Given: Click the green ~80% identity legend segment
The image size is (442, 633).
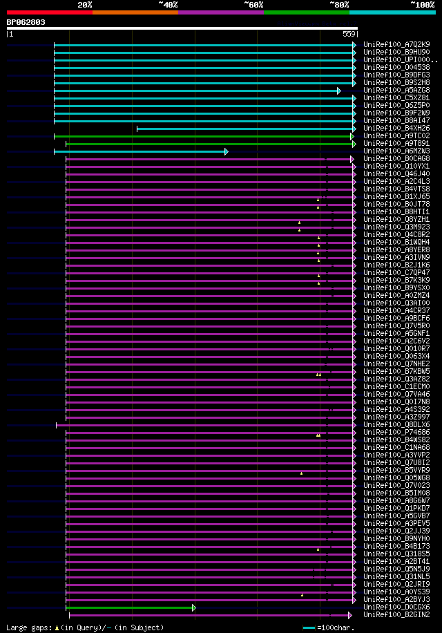Looking at the screenshot, I should tap(307, 12).
